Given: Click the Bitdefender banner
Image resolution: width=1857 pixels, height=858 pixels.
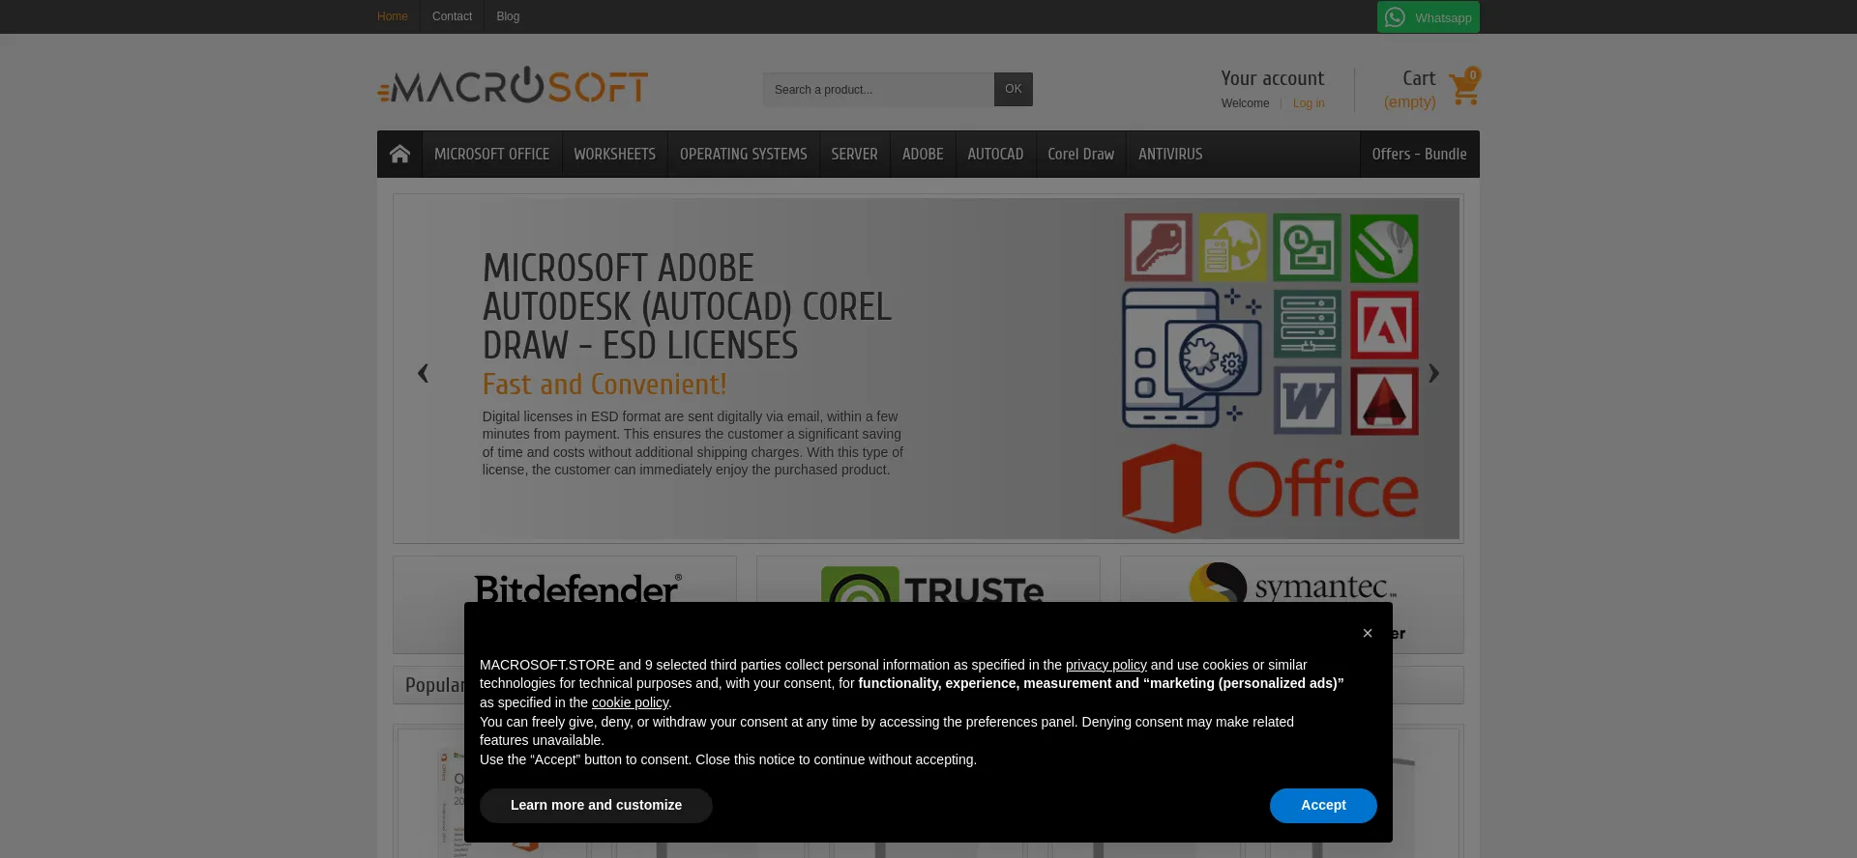Looking at the screenshot, I should click(x=565, y=604).
